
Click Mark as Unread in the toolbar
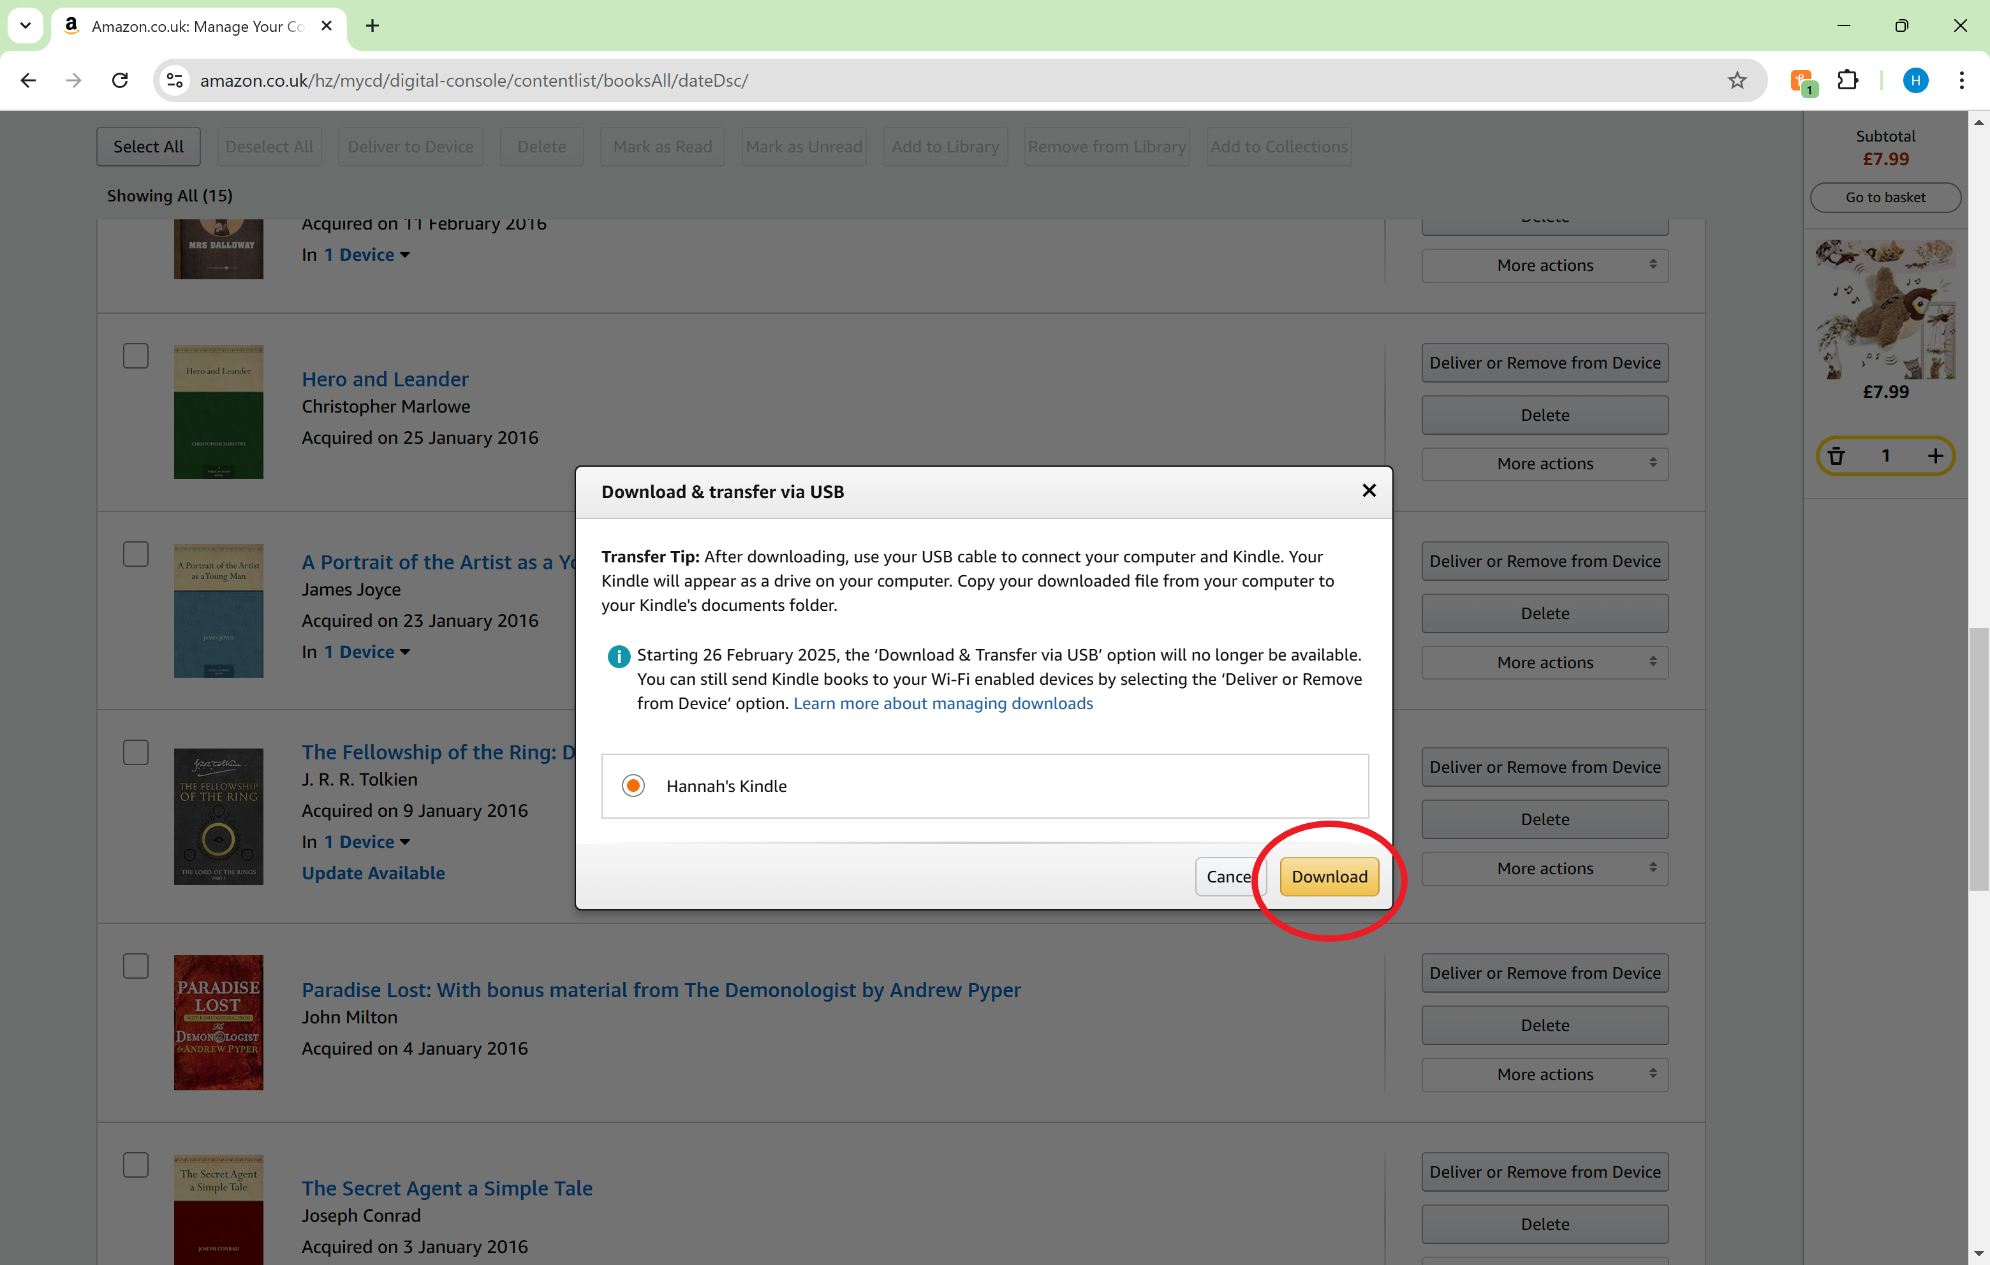tap(804, 146)
